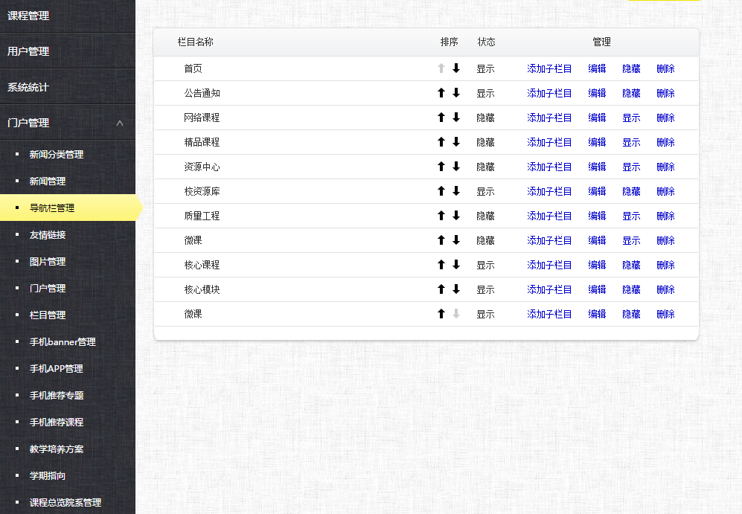Hide the 首页 column

pyautogui.click(x=630, y=68)
